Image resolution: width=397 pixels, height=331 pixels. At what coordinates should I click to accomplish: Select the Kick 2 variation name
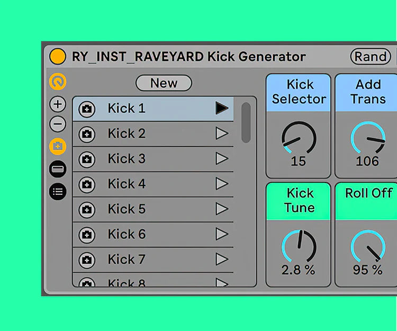pyautogui.click(x=127, y=133)
